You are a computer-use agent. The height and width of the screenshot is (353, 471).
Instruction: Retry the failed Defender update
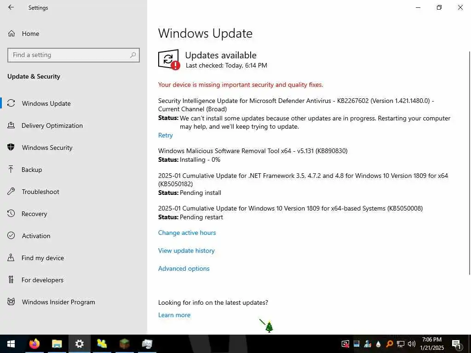click(166, 136)
